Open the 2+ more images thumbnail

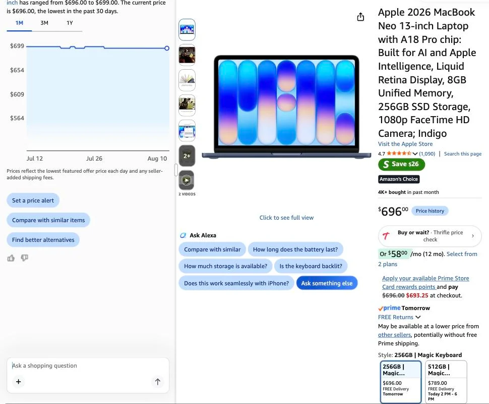tap(187, 156)
